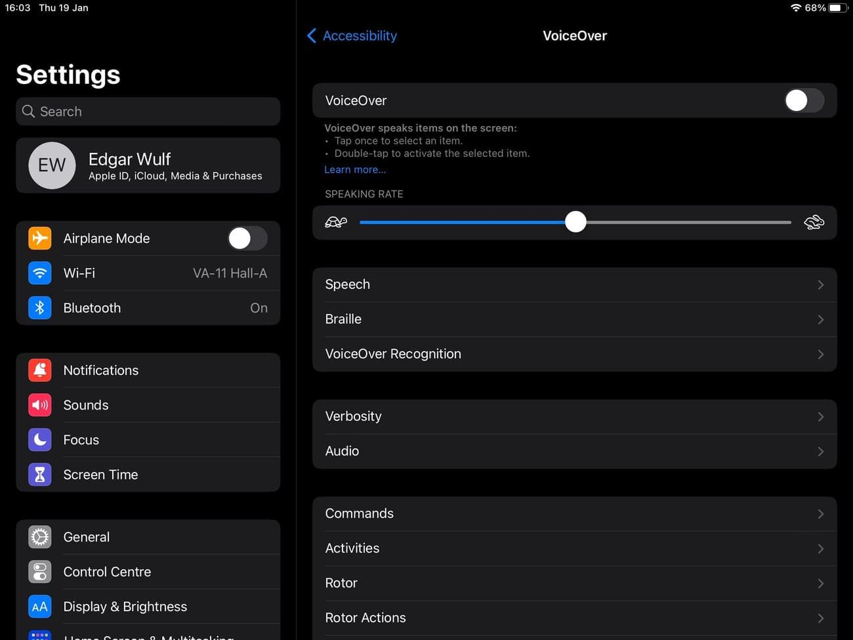Click the tortoise icon for slower speaking rate

(335, 222)
